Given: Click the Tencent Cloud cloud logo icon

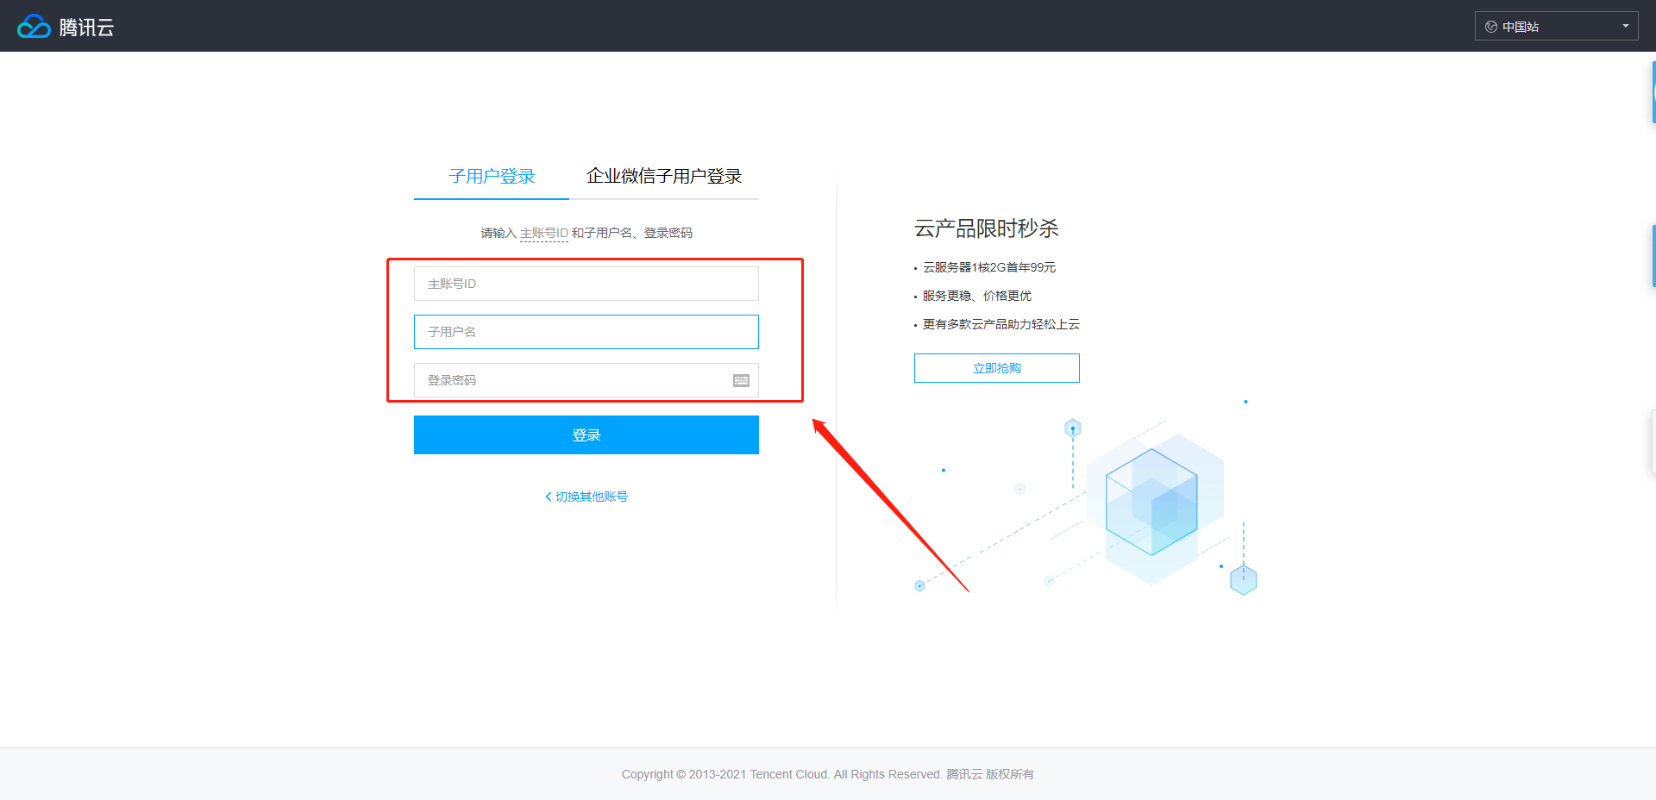Looking at the screenshot, I should click(34, 27).
